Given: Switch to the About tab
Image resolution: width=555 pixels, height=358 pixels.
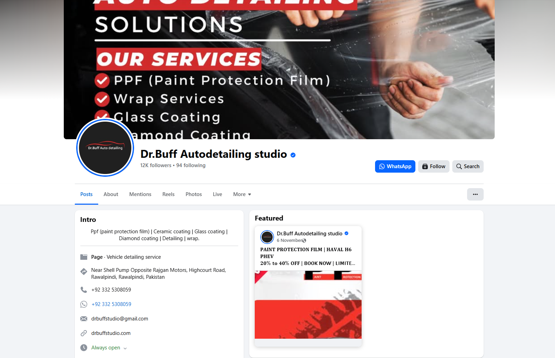Looking at the screenshot, I should [x=111, y=194].
